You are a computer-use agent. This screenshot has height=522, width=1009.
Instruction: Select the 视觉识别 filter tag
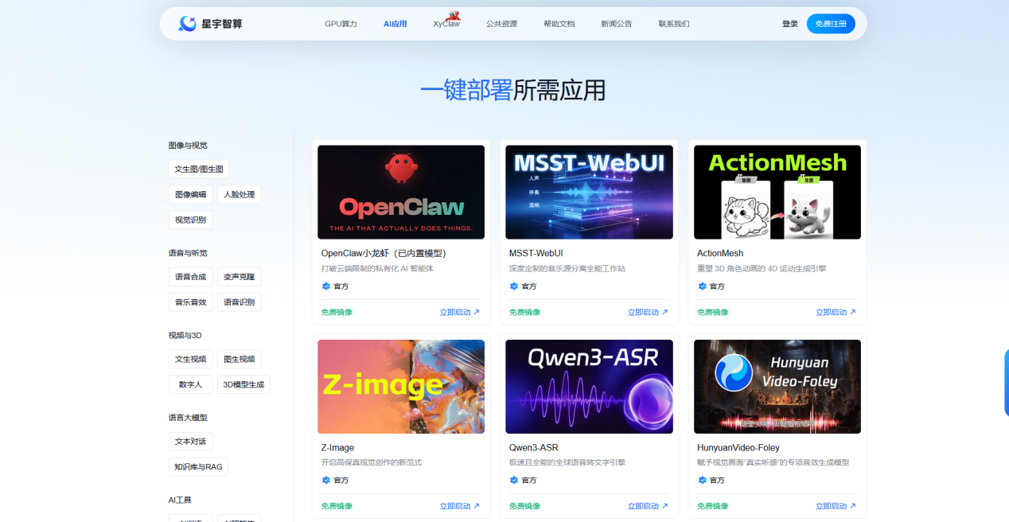[x=191, y=220]
